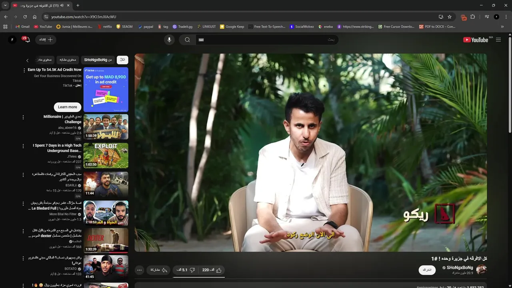Open the red extension icon in toolbar
The height and width of the screenshot is (288, 512).
click(464, 17)
